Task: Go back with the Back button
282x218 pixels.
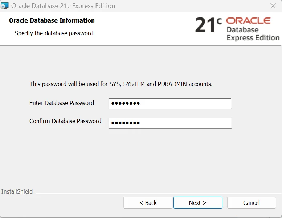Action: pyautogui.click(x=148, y=203)
